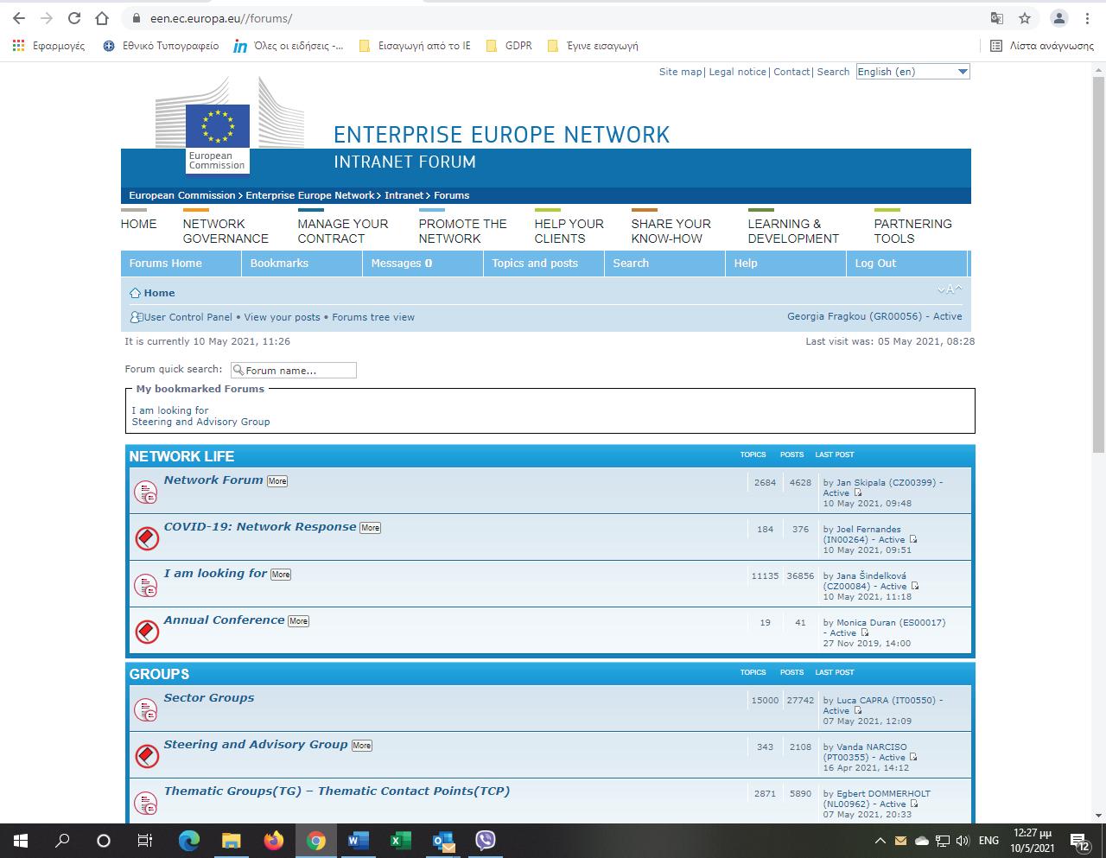1106x858 pixels.
Task: Open Word from the taskbar
Action: coord(359,840)
